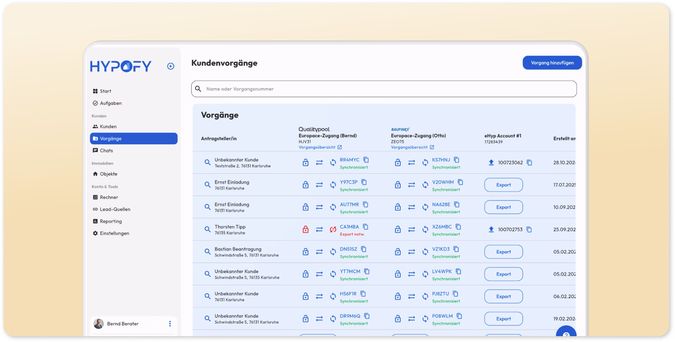Click upload icon next to 100723062
Viewport: 675px width, 342px height.
(x=491, y=162)
